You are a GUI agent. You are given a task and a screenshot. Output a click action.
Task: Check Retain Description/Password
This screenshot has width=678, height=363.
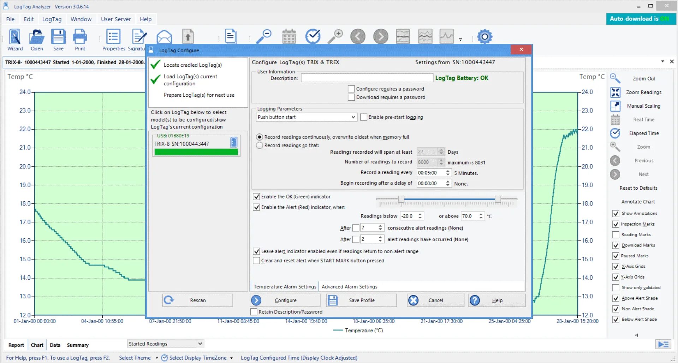(x=254, y=312)
